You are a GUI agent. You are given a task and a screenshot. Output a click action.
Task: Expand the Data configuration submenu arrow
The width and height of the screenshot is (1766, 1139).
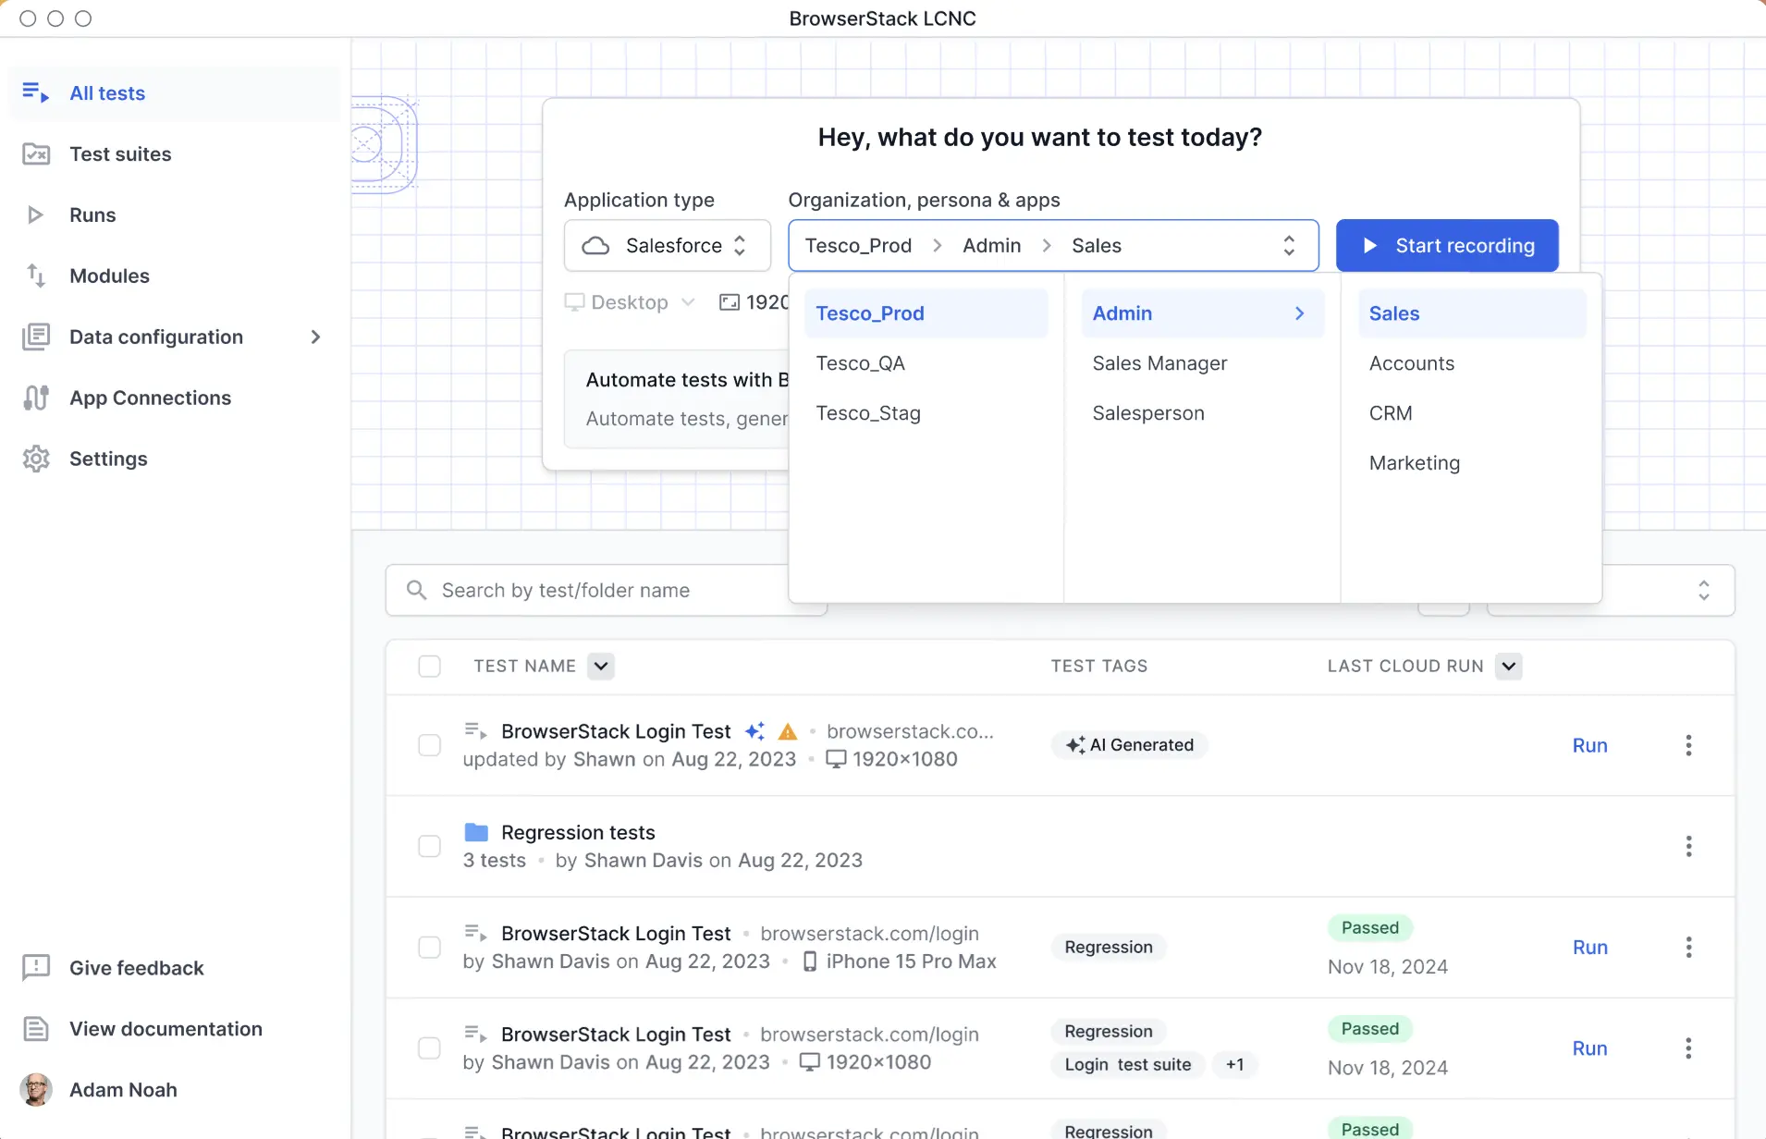[x=316, y=337]
